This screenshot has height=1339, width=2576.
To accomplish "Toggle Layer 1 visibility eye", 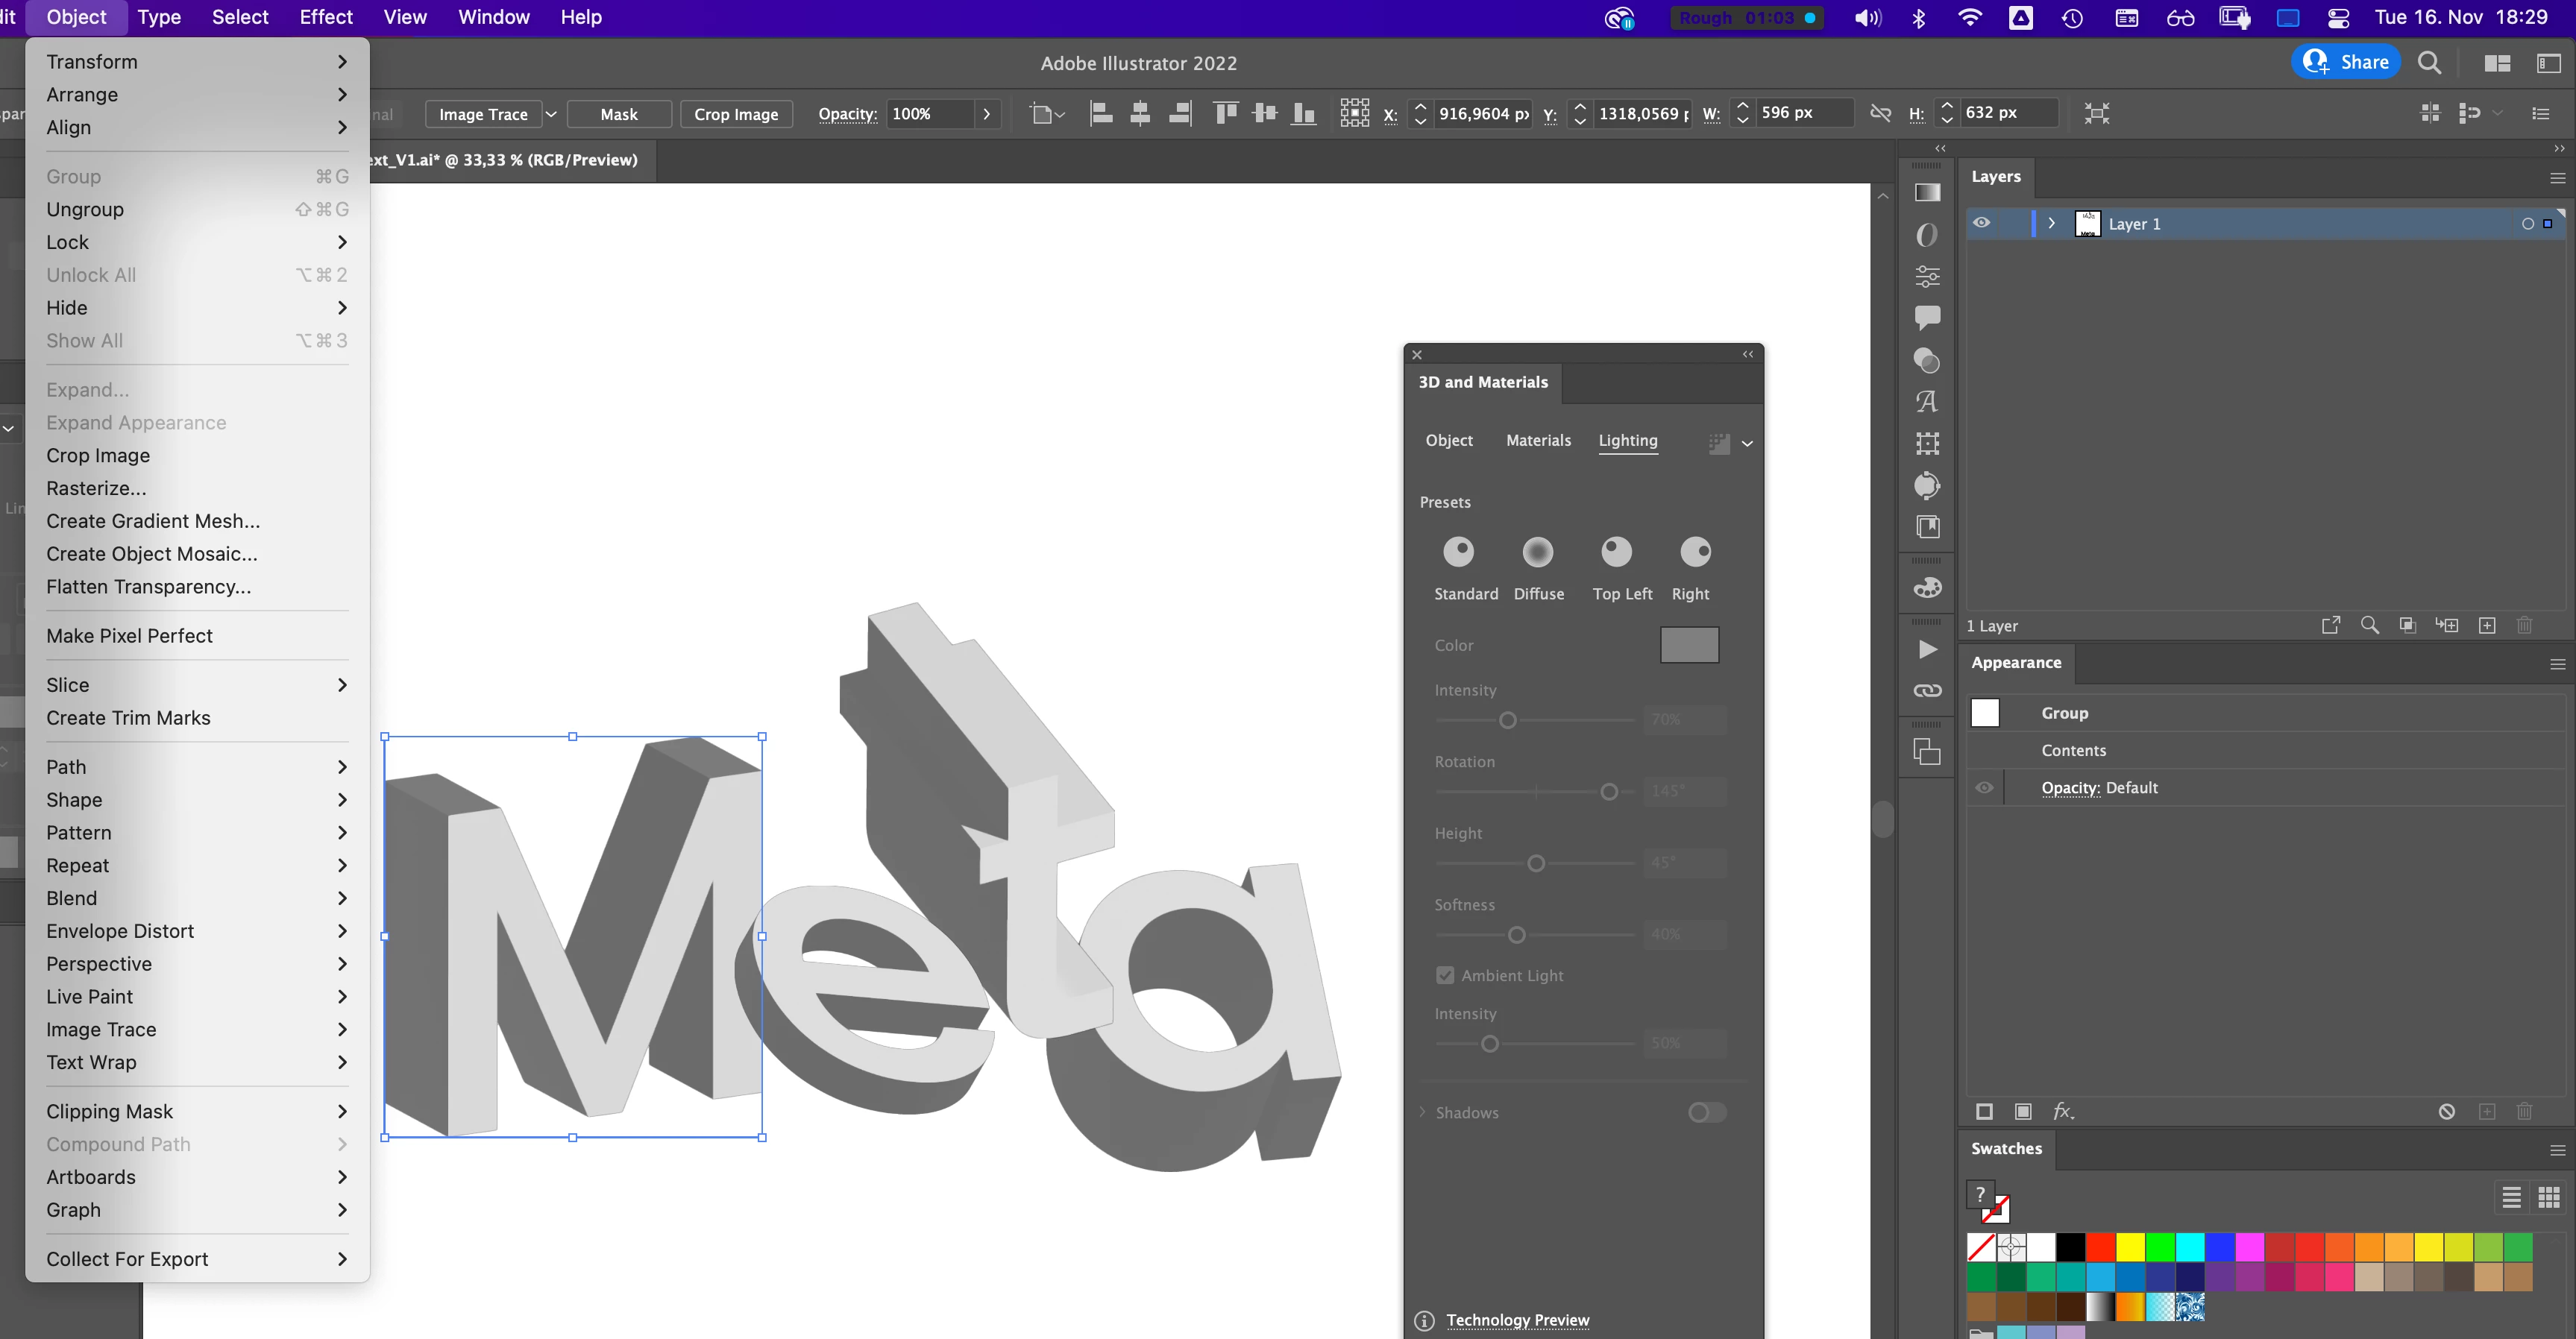I will [1981, 223].
